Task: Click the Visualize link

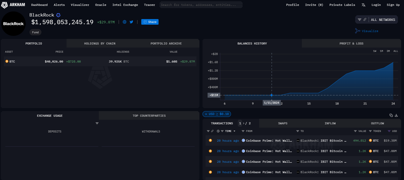Action: 367,31
